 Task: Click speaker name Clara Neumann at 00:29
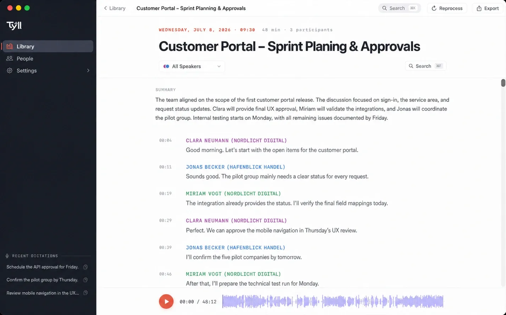(236, 220)
